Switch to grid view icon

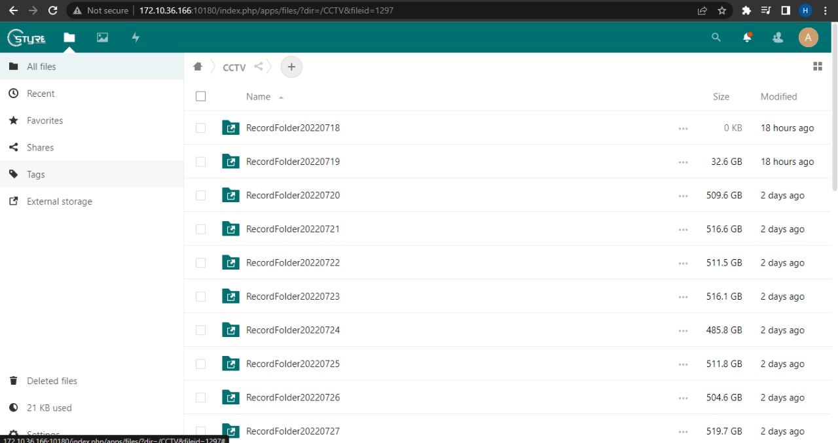[x=817, y=67]
